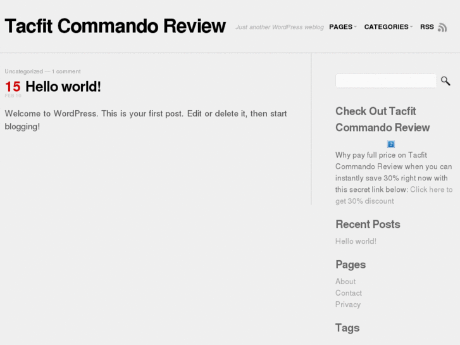Click the 'Welcome to WordPress' post text

point(146,120)
